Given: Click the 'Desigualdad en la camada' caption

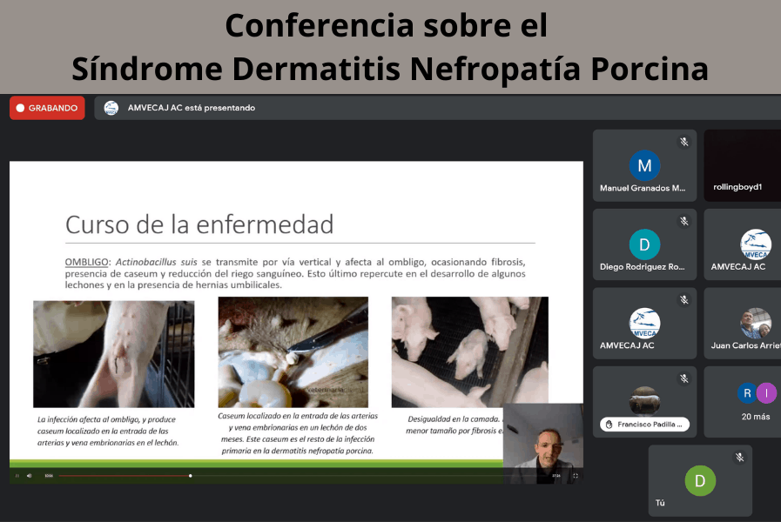Looking at the screenshot, I should (454, 425).
